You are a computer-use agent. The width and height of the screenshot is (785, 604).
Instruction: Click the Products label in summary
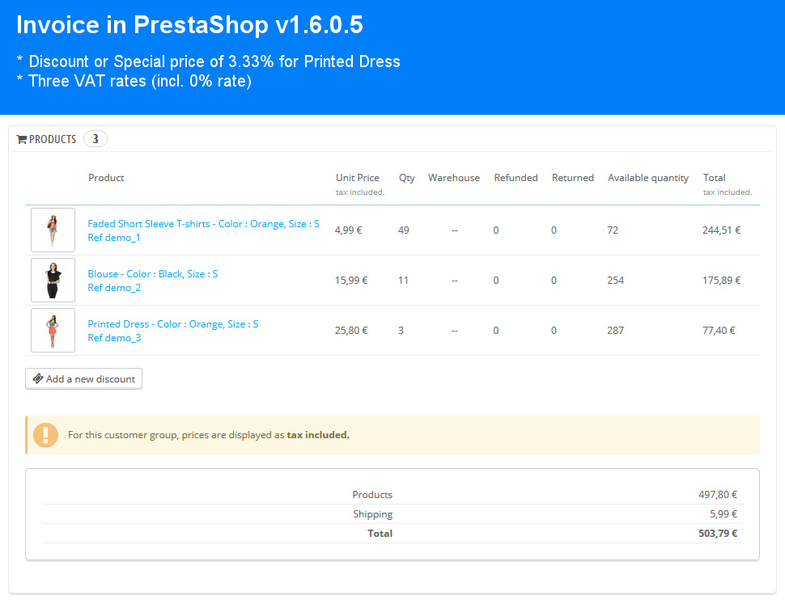click(x=372, y=495)
